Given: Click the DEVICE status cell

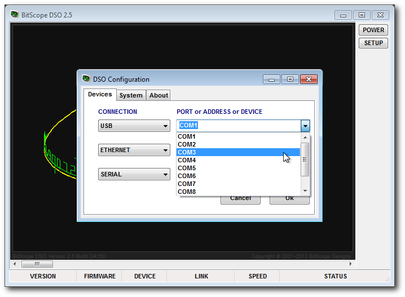Looking at the screenshot, I should [144, 276].
